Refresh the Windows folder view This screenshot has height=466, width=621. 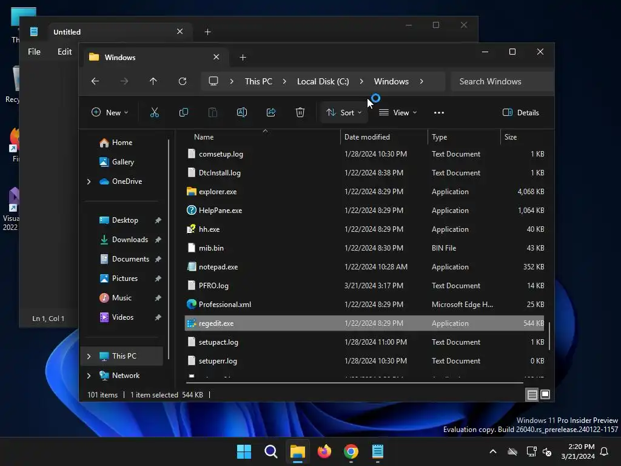[x=183, y=81]
